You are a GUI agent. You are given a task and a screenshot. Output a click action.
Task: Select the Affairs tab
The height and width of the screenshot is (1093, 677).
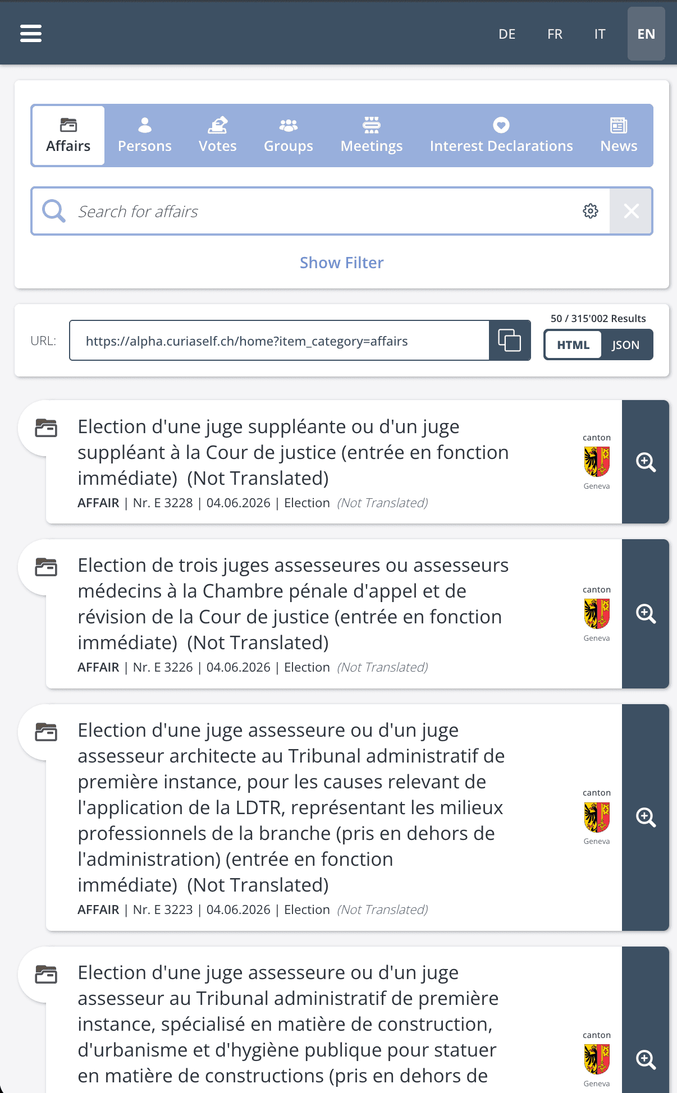pos(68,135)
